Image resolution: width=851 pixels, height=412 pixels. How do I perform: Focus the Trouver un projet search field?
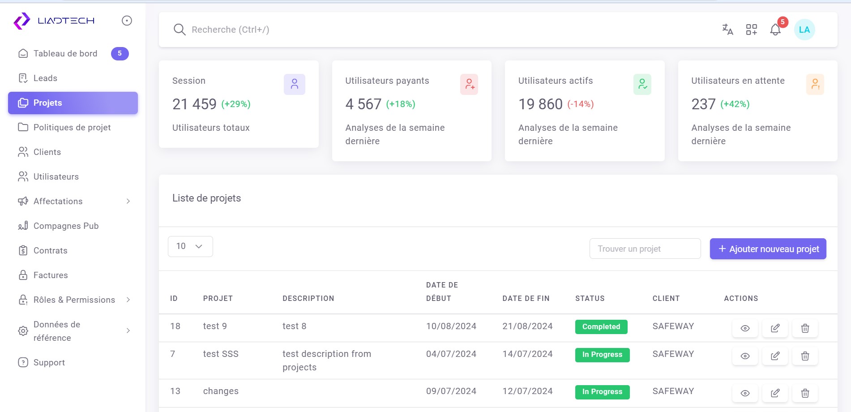pos(645,249)
